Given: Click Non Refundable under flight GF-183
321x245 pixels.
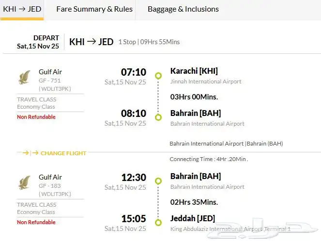Looking at the screenshot, I should click(x=36, y=222).
